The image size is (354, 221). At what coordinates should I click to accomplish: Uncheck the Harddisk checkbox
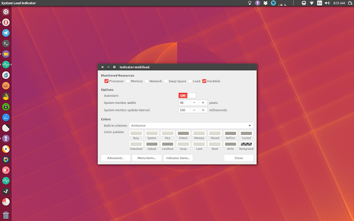click(x=204, y=81)
